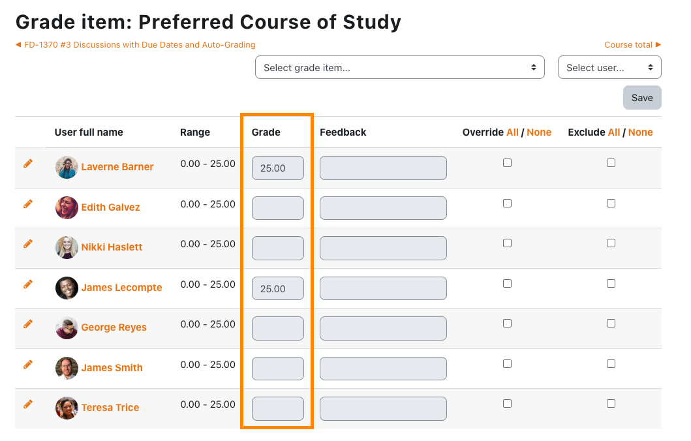Click the pencil edit icon for James Smith
This screenshot has height=441, width=691.
click(28, 365)
